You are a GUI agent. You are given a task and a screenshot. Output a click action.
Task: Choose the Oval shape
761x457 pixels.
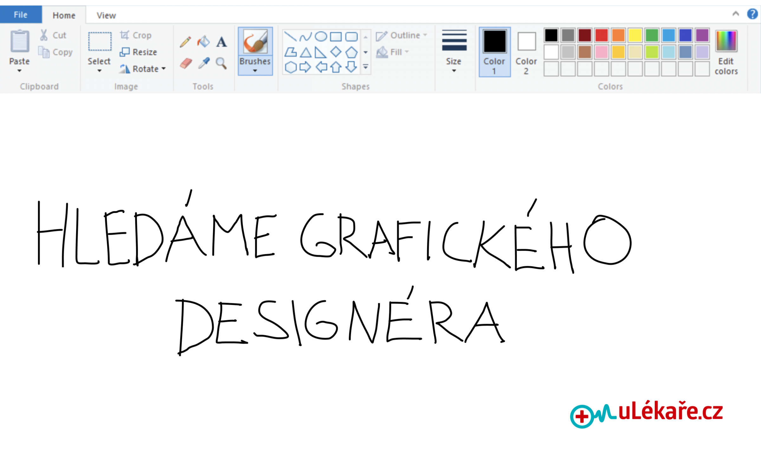coord(321,36)
